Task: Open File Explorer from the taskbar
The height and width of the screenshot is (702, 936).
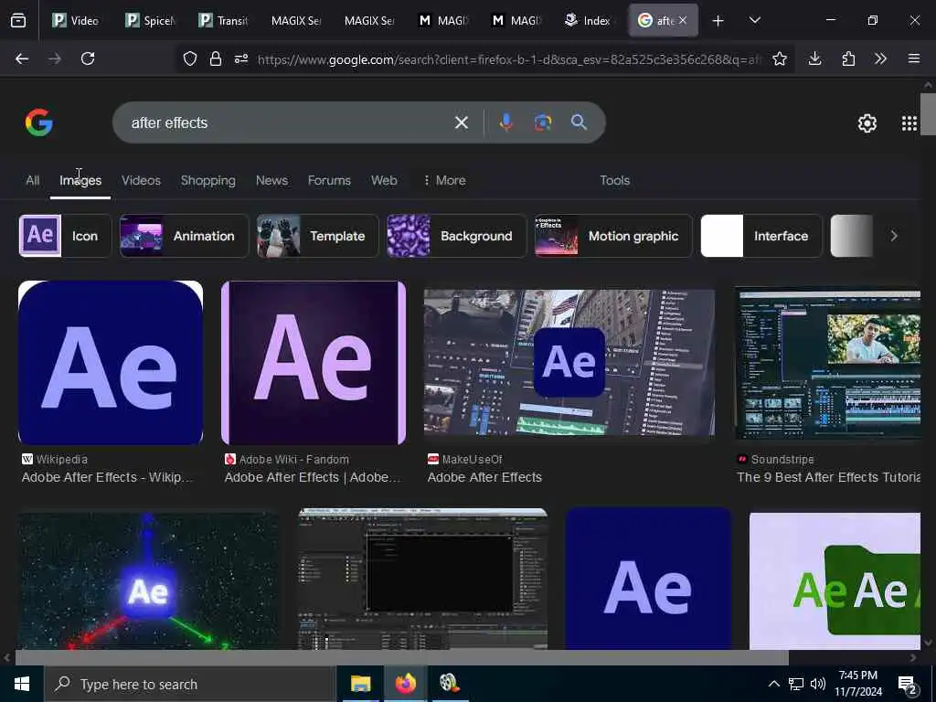Action: [360, 684]
